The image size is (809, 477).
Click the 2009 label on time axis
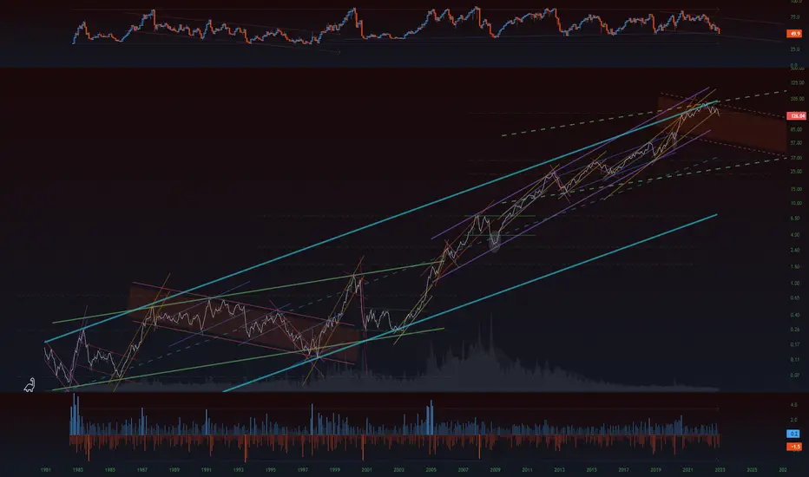[x=496, y=470]
